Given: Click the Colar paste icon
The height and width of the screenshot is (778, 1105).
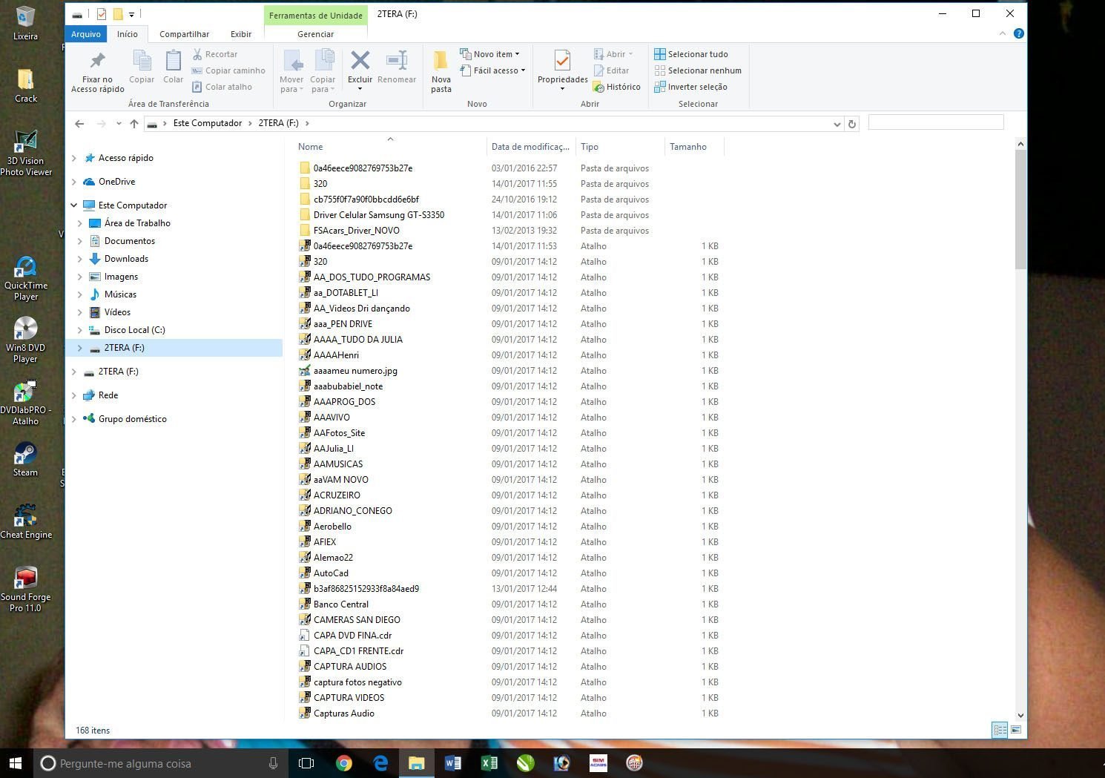Looking at the screenshot, I should pos(173,67).
